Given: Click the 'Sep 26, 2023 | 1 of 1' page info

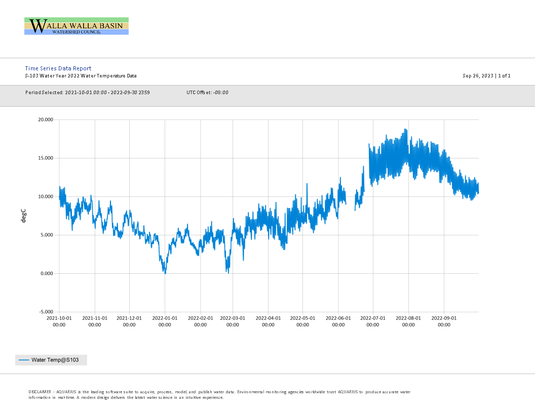Looking at the screenshot, I should click(x=486, y=75).
